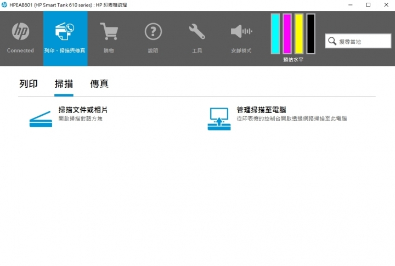The image size is (395, 266).
Task: Open the 工具 wrench icon
Action: coord(197,32)
